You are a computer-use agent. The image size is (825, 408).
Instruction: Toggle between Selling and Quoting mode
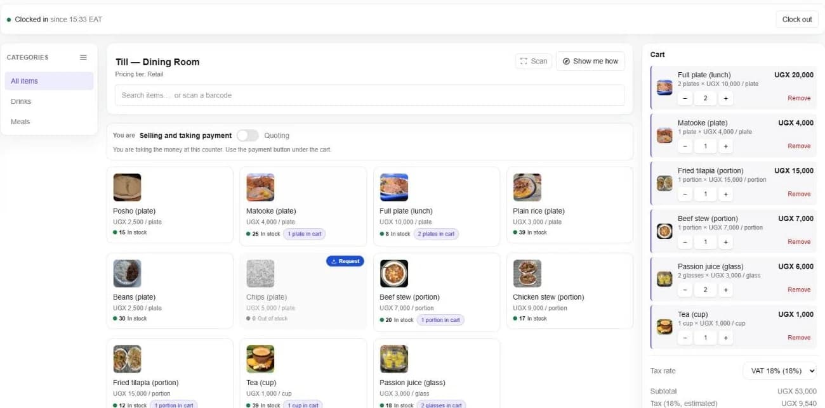coord(247,136)
